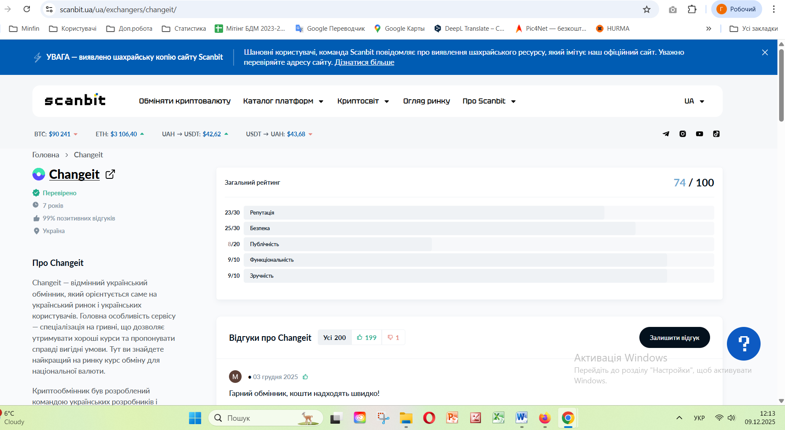Open Word from the taskbar
Viewport: 785px width, 430px height.
pyautogui.click(x=522, y=418)
